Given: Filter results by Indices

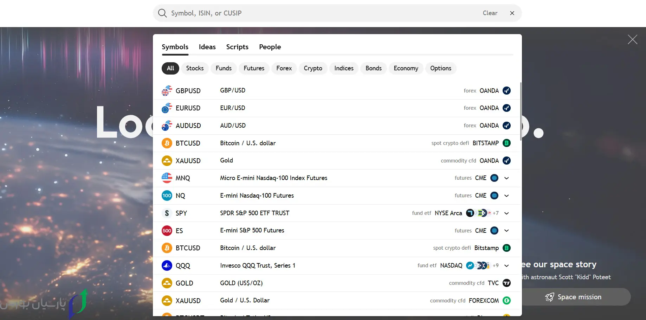Looking at the screenshot, I should (344, 68).
